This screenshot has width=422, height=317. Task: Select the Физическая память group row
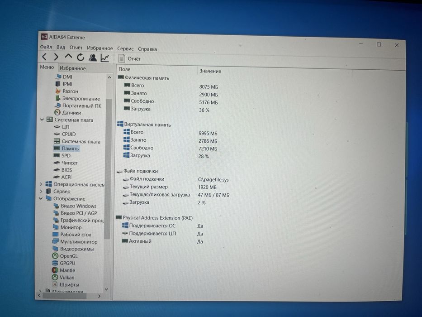coord(143,78)
